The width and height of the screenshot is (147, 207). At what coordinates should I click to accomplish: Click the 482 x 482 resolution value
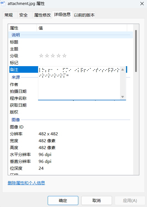(x=48, y=134)
